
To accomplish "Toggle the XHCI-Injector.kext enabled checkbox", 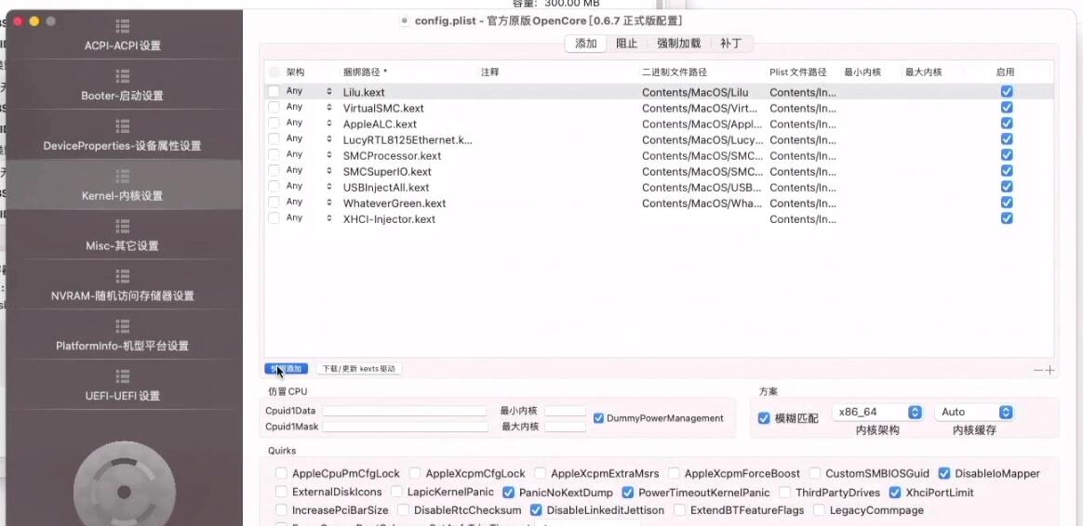I will pyautogui.click(x=1007, y=218).
